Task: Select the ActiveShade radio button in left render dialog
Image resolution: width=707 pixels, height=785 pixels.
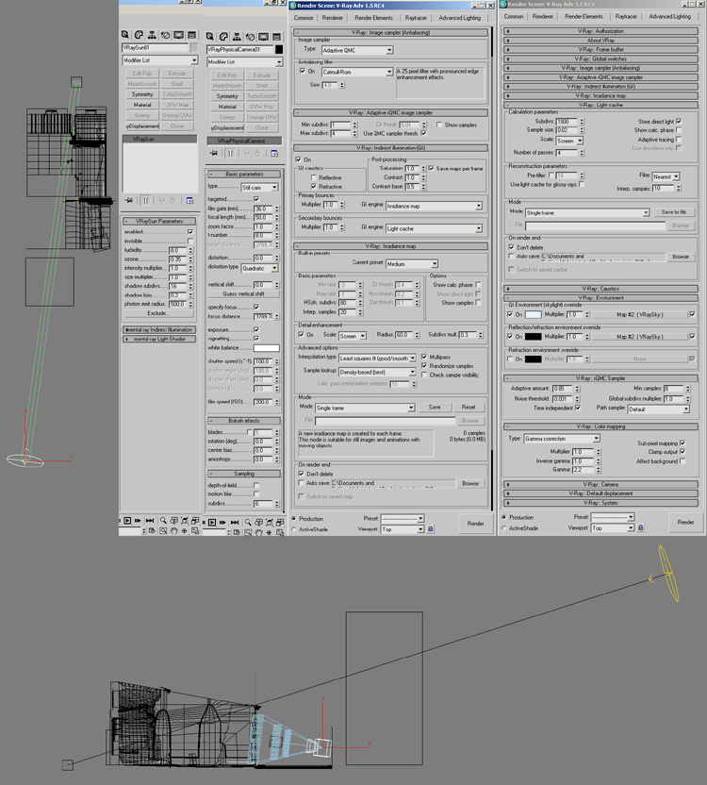Action: 295,529
